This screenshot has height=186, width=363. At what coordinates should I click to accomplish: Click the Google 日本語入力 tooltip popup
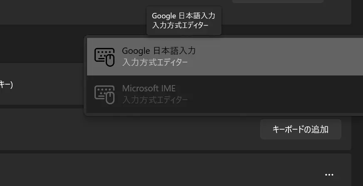[184, 20]
